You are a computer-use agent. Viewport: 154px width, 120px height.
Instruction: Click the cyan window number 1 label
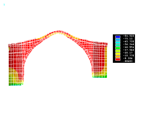click(4, 5)
